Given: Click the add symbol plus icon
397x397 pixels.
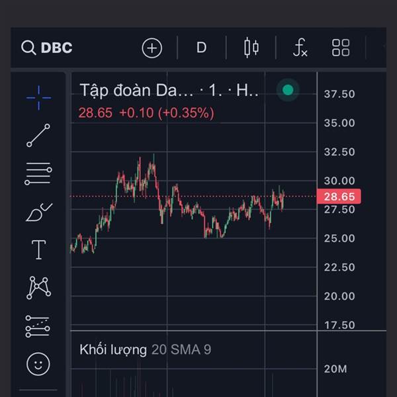Looking at the screenshot, I should click(x=152, y=48).
